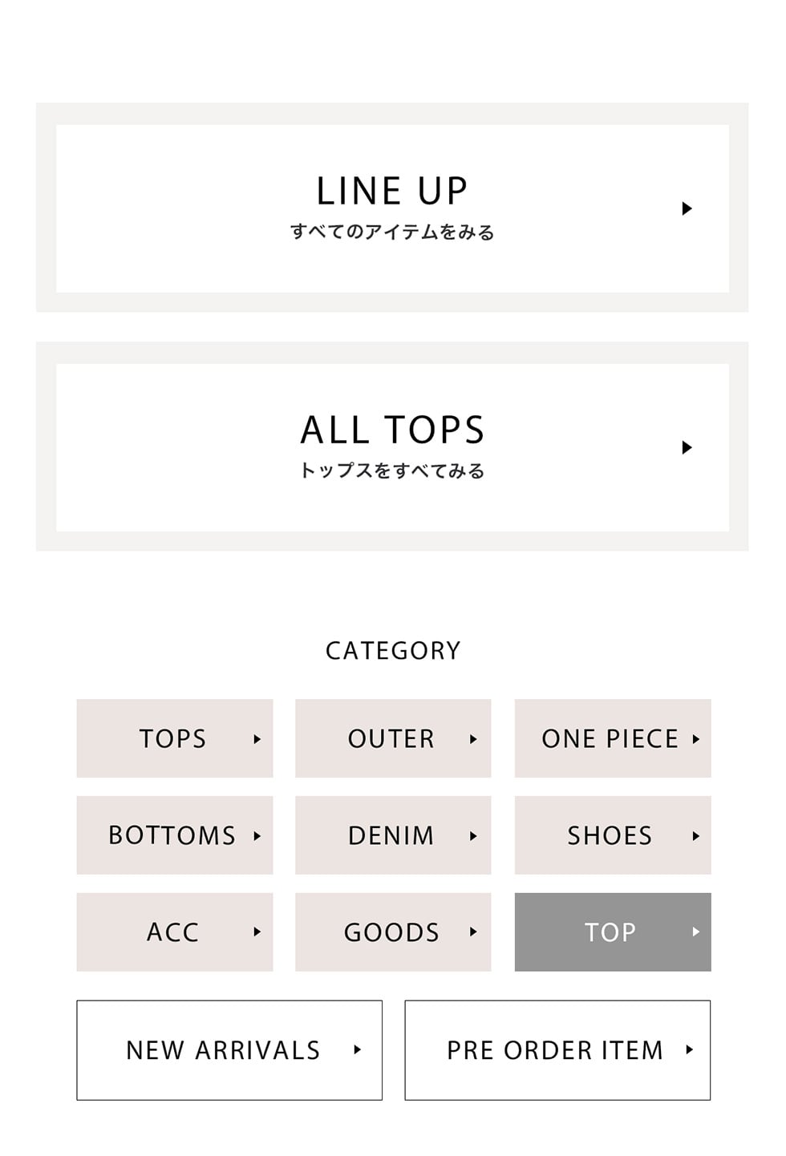Click the arrow on DENIM category
The image size is (786, 1156).
coord(473,836)
